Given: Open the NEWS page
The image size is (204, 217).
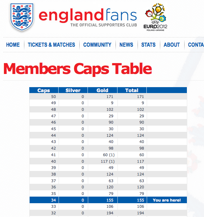Looking at the screenshot, I should coord(126,45).
